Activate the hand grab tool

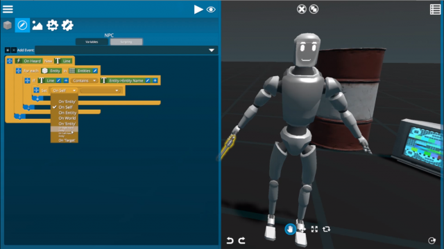coord(290,229)
